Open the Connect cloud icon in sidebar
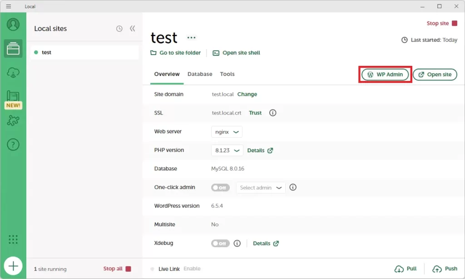This screenshot has height=279, width=465. click(x=13, y=72)
